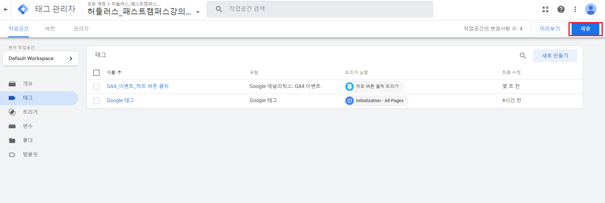Image resolution: width=605 pixels, height=203 pixels.
Task: Click the Google 애널리틱스: GA4 이벤트 type cell
Action: (285, 86)
